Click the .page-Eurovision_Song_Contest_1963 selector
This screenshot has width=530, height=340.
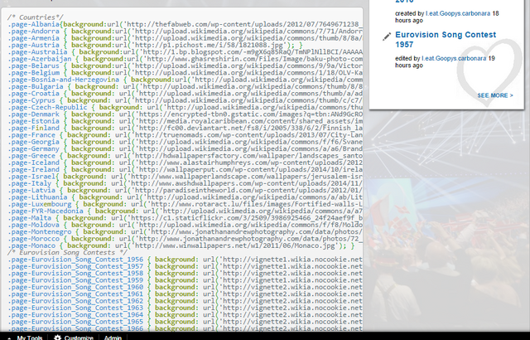pyautogui.click(x=75, y=308)
